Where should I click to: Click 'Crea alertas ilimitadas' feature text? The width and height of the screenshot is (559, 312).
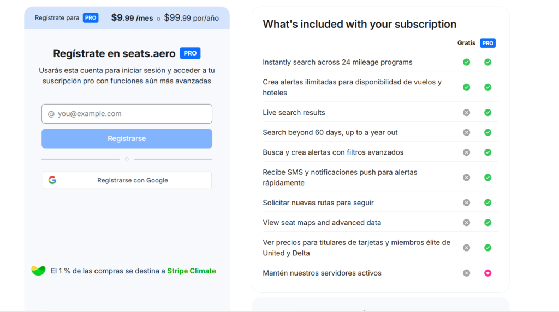click(352, 87)
